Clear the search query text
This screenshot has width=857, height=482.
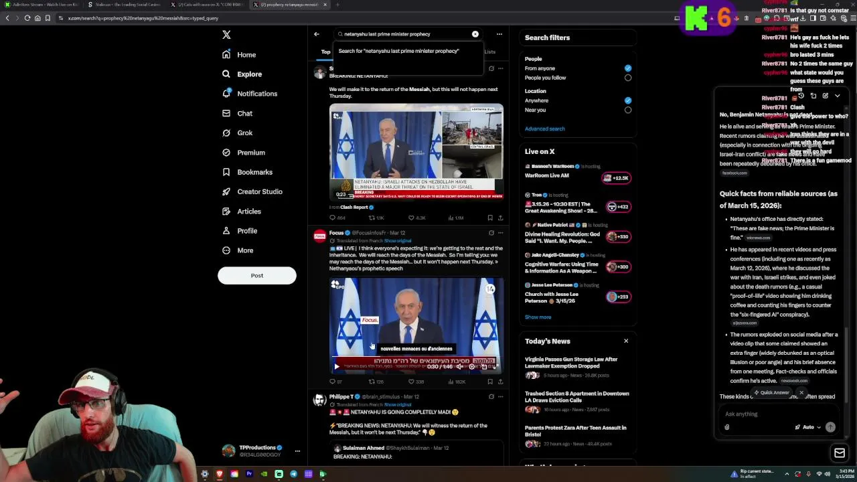(475, 34)
